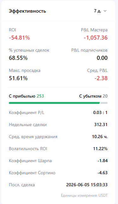Click the Макс. просадка value 51.61%
This screenshot has height=204, width=118.
[x=18, y=78]
